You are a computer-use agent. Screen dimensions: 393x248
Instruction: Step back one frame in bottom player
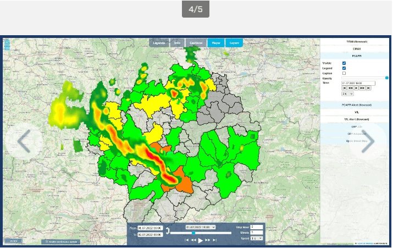click(193, 240)
